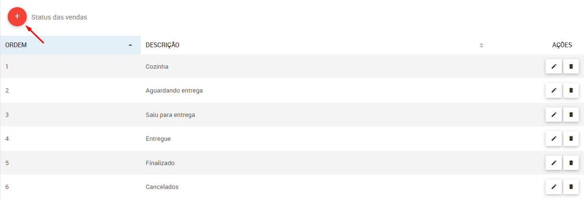The height and width of the screenshot is (199, 584).
Task: Edit the Aguardando entrega status
Action: (554, 90)
